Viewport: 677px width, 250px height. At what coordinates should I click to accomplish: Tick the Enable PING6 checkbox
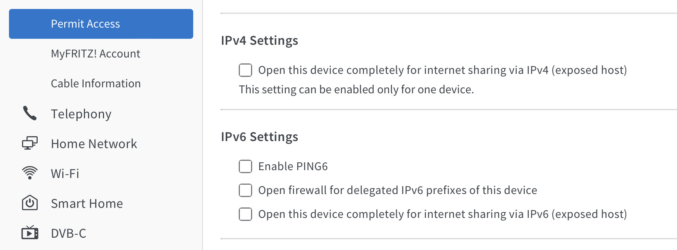pyautogui.click(x=245, y=166)
